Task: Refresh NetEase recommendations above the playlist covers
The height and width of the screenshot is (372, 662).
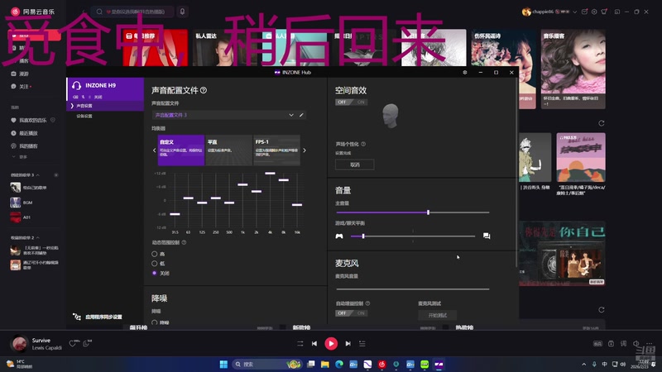Action: click(x=602, y=123)
